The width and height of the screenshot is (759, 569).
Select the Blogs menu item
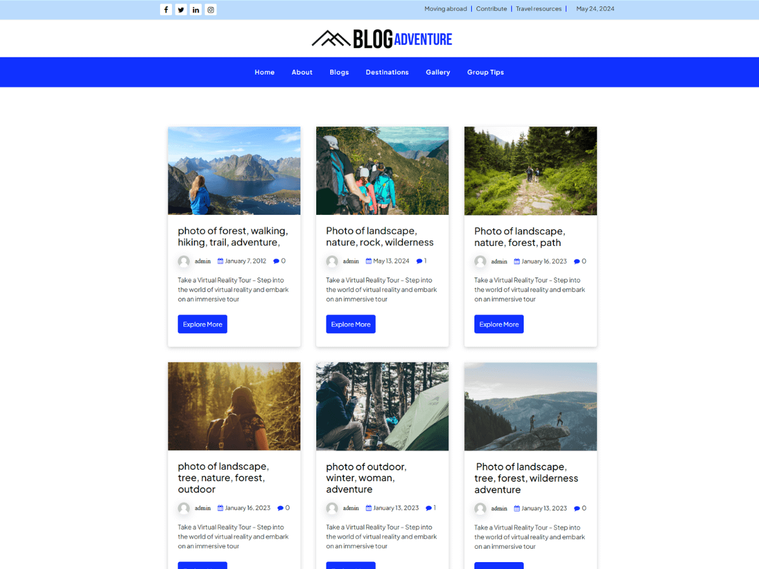coord(339,72)
